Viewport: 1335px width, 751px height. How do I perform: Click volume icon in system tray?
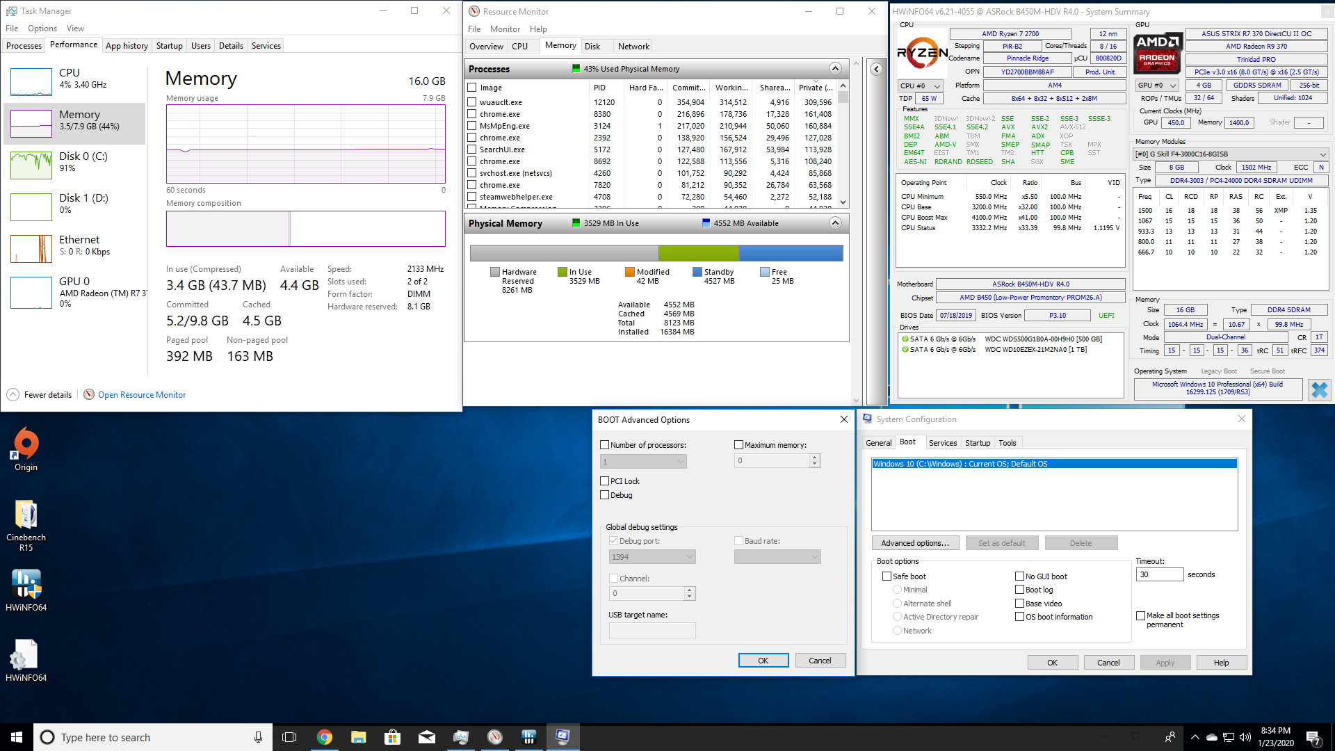pyautogui.click(x=1245, y=737)
